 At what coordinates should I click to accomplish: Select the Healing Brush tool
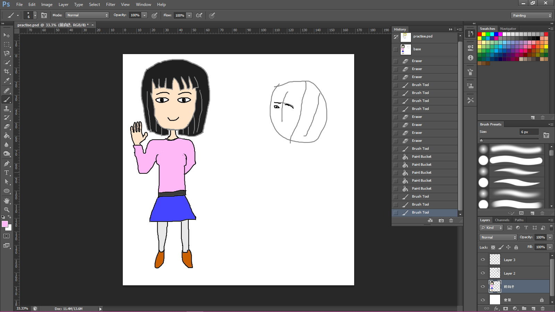(x=7, y=90)
